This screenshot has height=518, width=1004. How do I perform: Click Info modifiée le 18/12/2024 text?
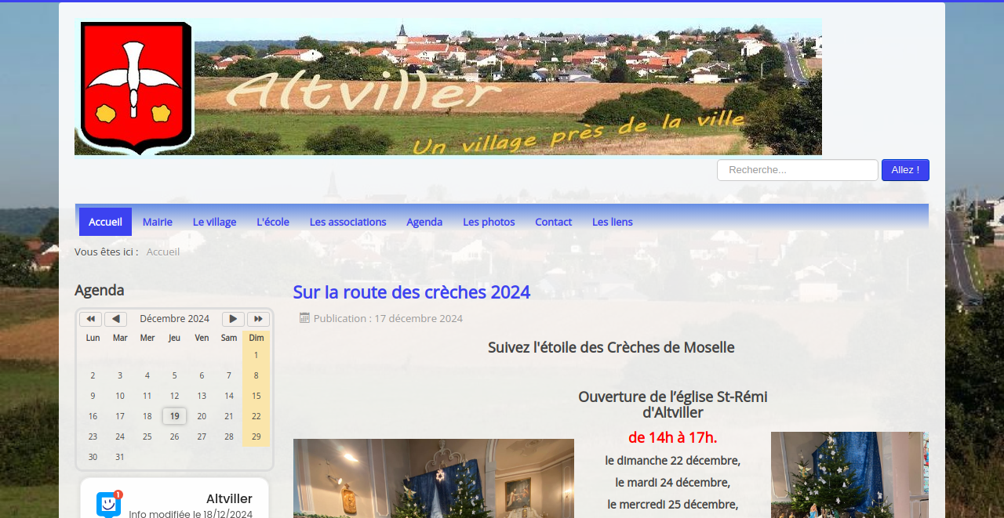tap(191, 513)
